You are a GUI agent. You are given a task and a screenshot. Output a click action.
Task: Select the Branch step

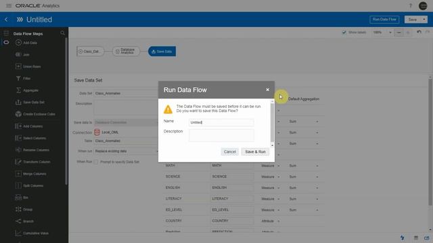coord(24,221)
